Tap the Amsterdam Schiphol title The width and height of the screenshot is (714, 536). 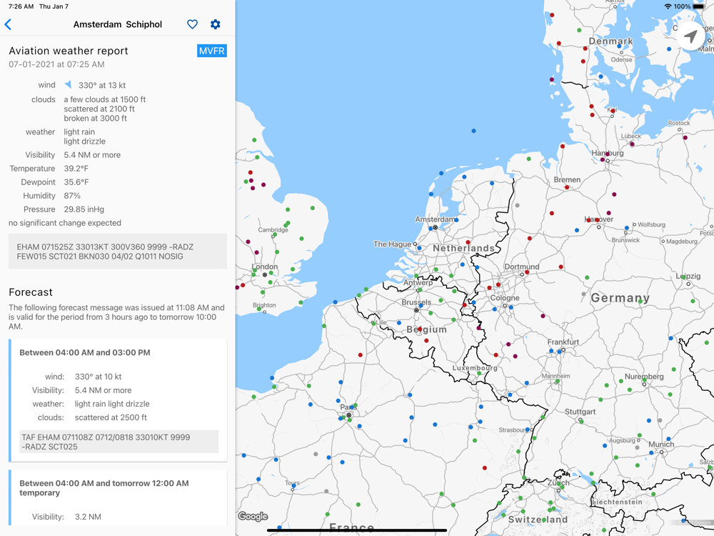click(x=118, y=24)
